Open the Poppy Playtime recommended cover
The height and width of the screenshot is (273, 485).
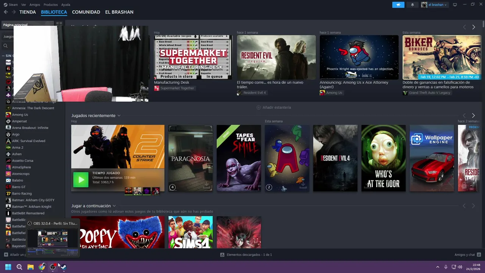pyautogui.click(x=118, y=232)
